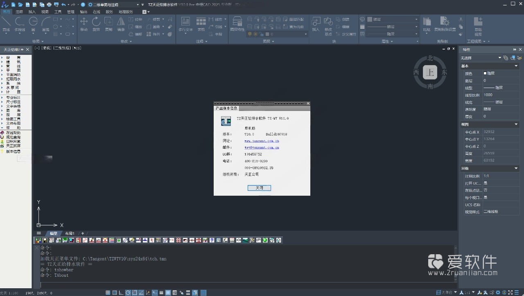524x296 pixels.
Task: Open 图层特性 layer properties manager
Action: (237, 24)
